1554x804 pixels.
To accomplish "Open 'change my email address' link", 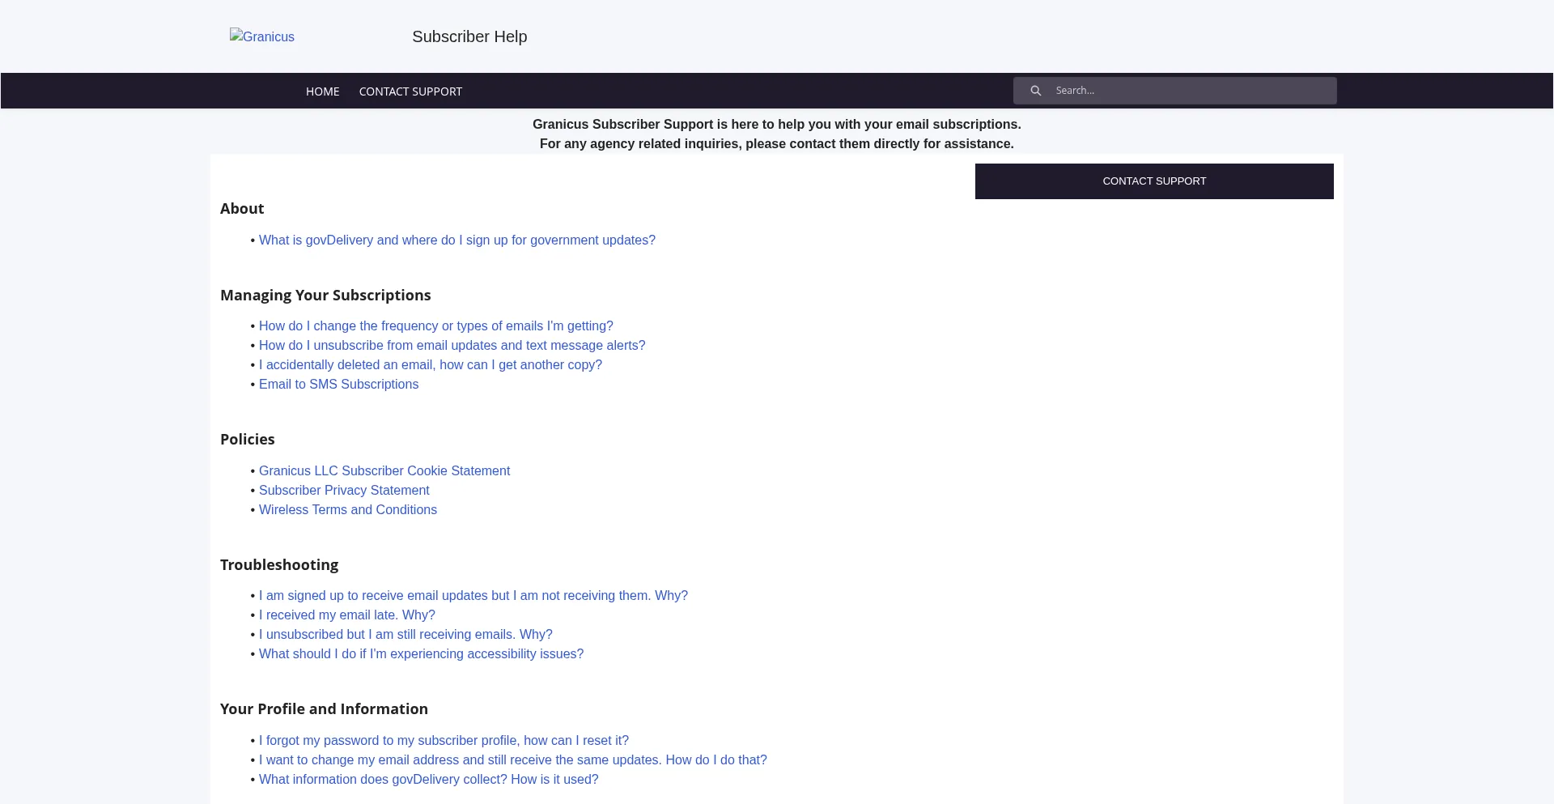I will coord(513,760).
